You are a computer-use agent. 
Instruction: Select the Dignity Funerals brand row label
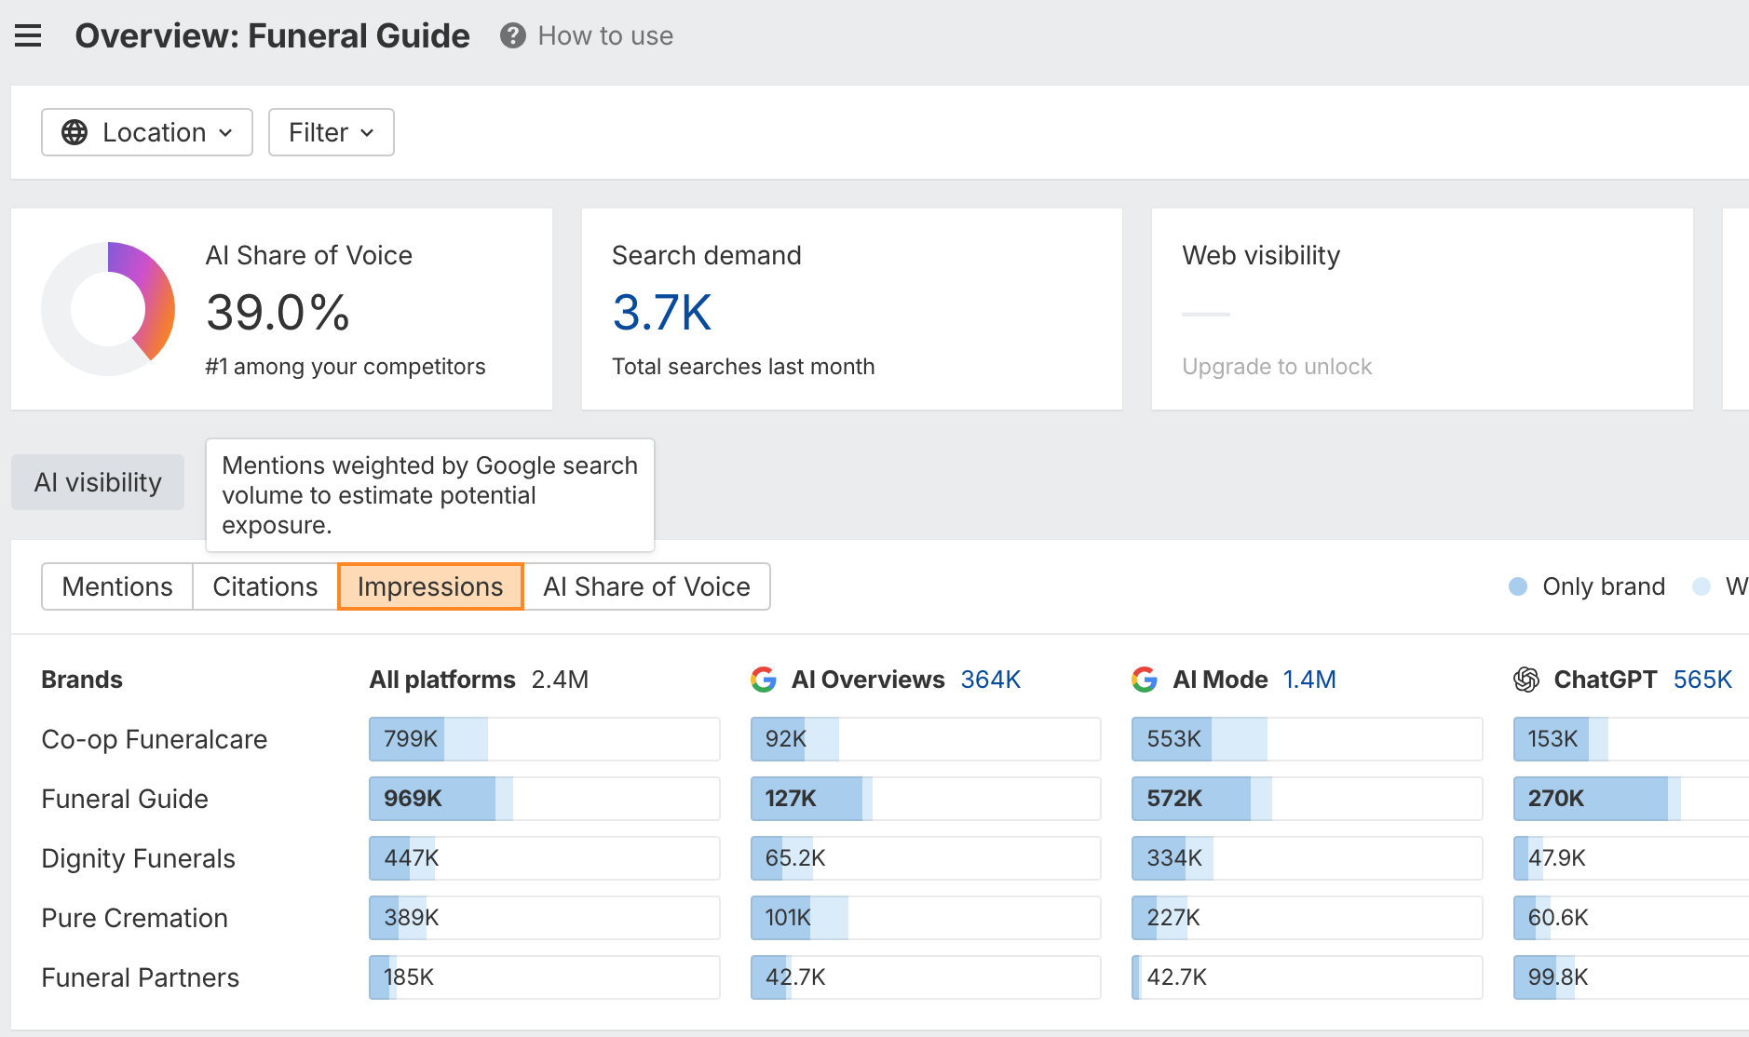pyautogui.click(x=139, y=858)
